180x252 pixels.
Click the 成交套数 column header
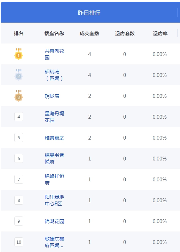coord(89,33)
